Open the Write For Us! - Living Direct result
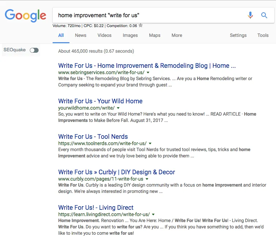The height and width of the screenshot is (240, 276). pos(96,208)
